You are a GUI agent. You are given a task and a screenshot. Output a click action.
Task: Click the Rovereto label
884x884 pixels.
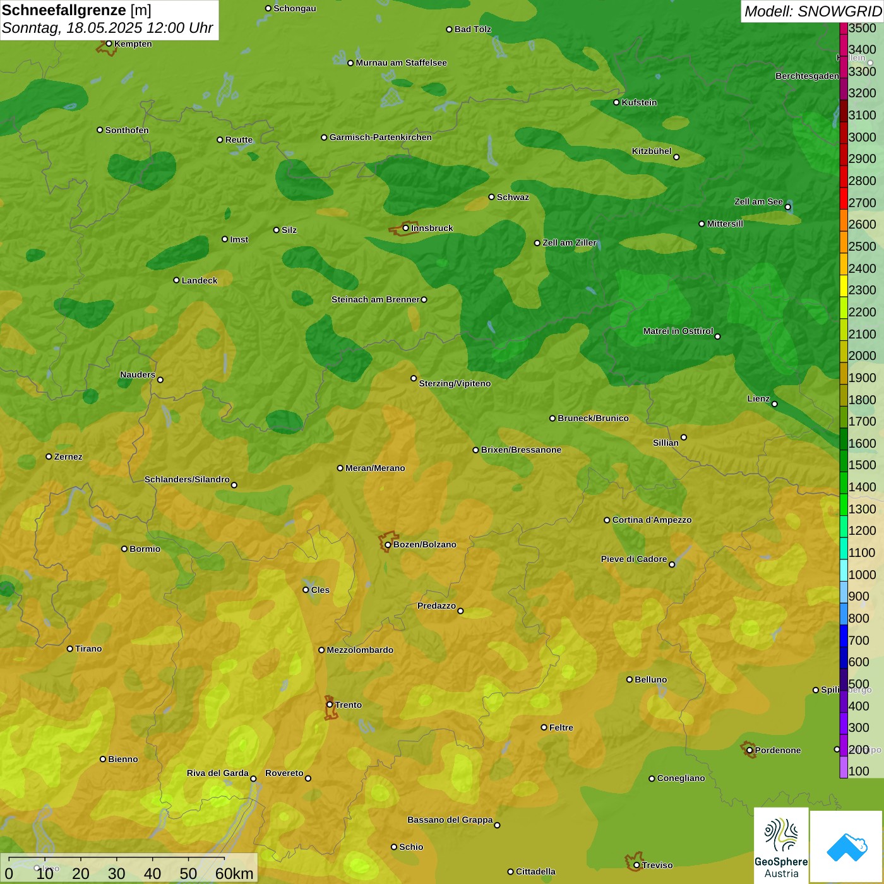coord(284,773)
